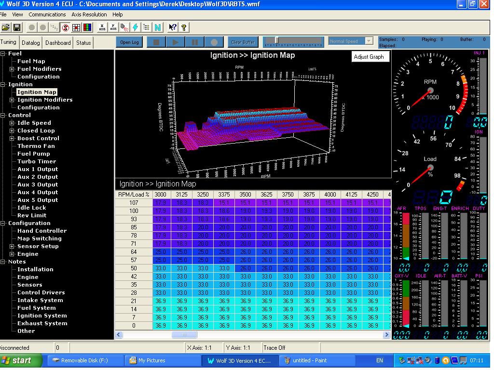Click the blue lightning bolt icon
The width and height of the screenshot is (494, 370).
[x=136, y=27]
